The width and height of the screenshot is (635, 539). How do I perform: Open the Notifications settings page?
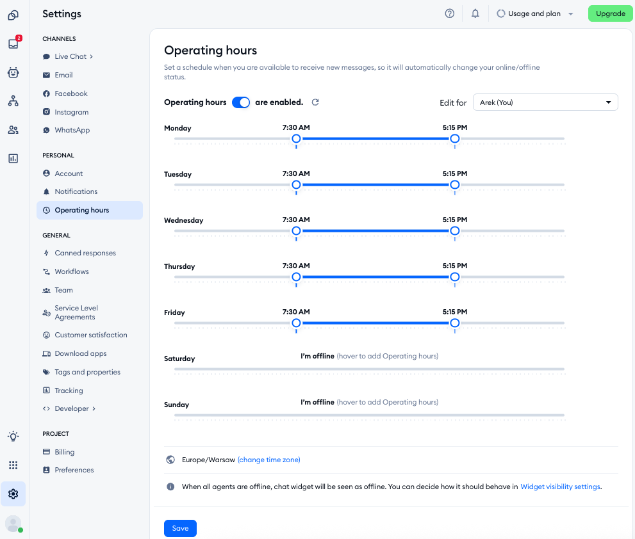tap(76, 191)
